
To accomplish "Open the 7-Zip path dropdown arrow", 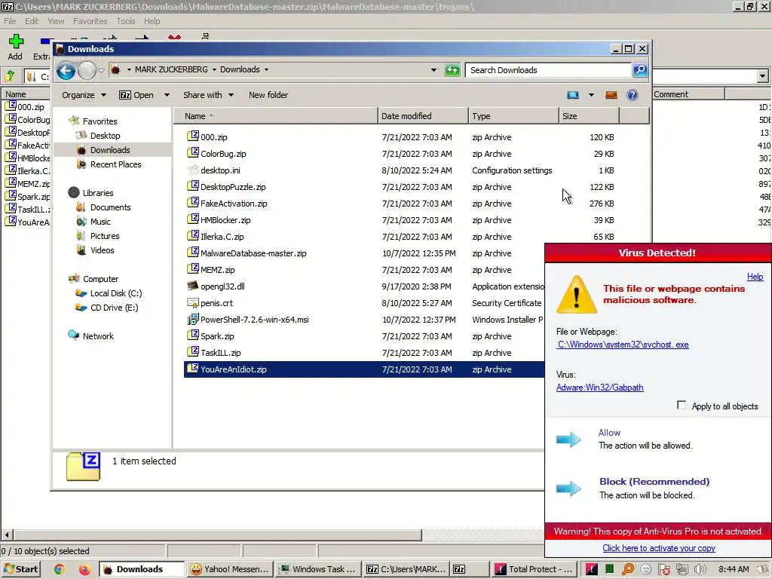I will pyautogui.click(x=763, y=76).
